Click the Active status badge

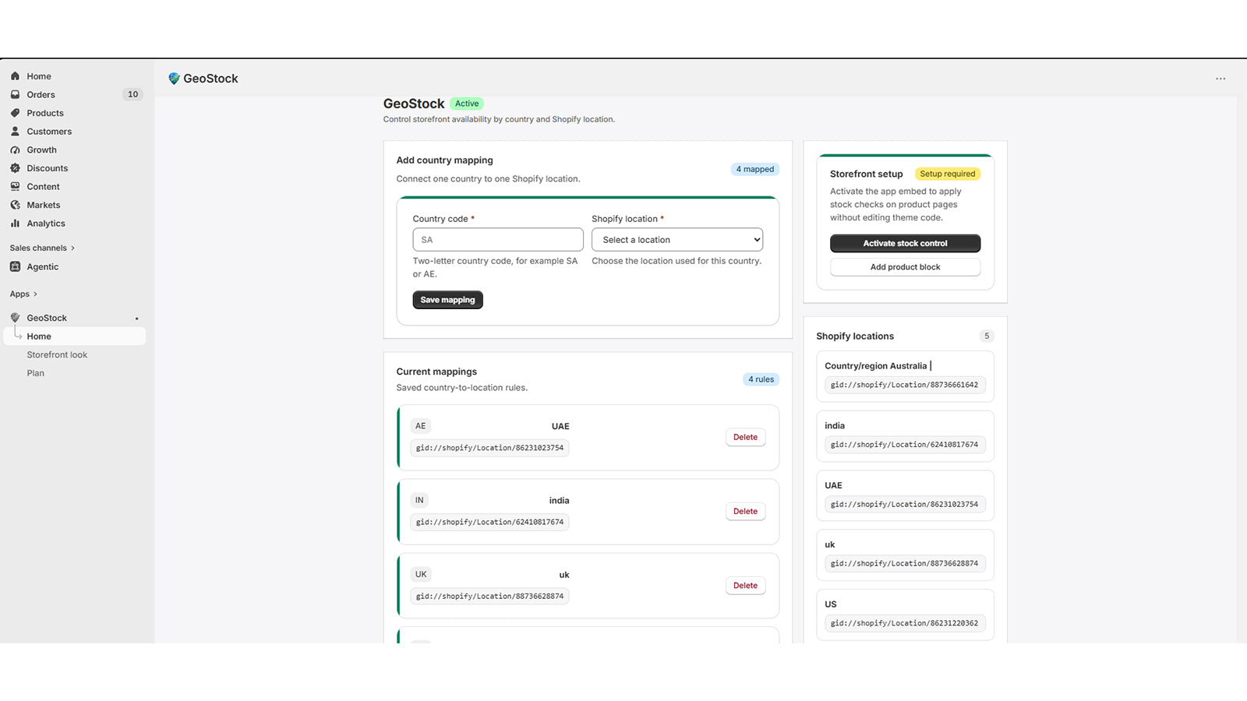467,104
